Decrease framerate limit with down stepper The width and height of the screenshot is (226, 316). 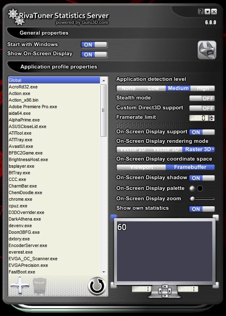(212, 119)
